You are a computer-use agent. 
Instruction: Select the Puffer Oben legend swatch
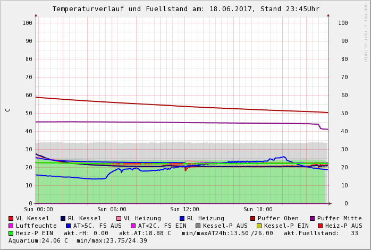tap(252, 219)
